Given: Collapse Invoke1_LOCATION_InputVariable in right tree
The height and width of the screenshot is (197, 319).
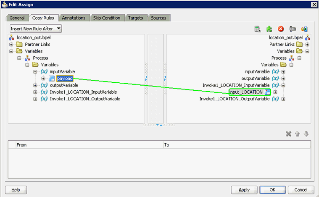Looking at the screenshot, I should (283, 85).
